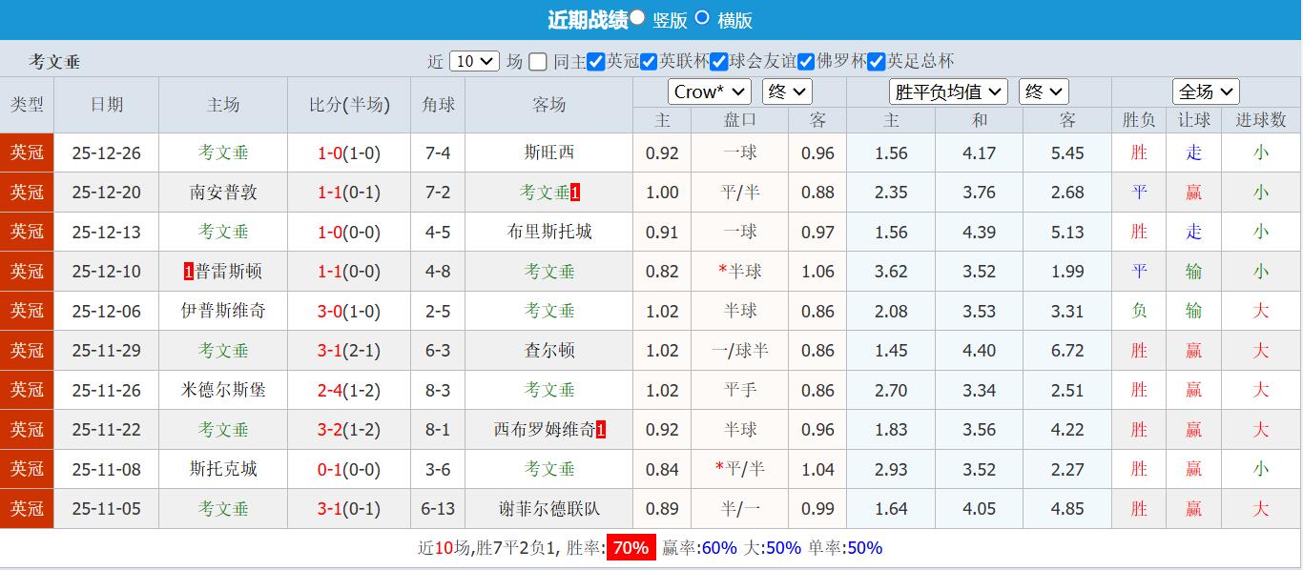Open the match count dropdown showing 10

point(473,60)
